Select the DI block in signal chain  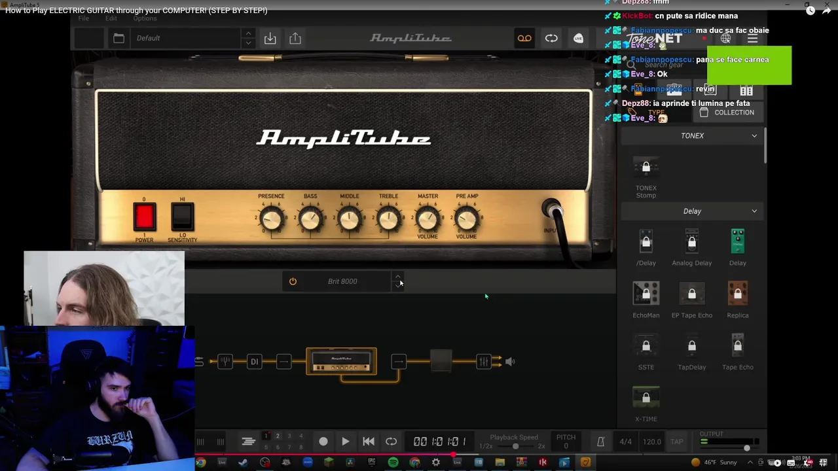[x=255, y=361]
